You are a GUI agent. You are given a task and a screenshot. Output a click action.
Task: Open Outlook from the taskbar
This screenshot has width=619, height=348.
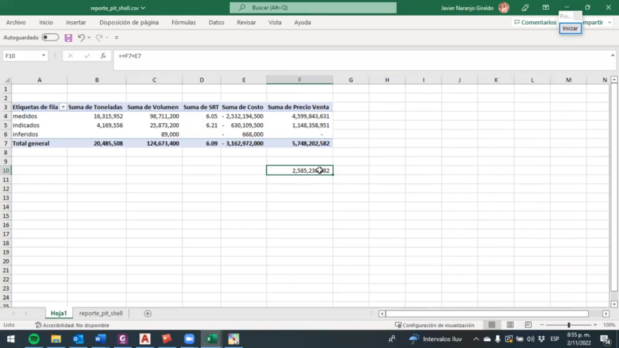pos(78,339)
